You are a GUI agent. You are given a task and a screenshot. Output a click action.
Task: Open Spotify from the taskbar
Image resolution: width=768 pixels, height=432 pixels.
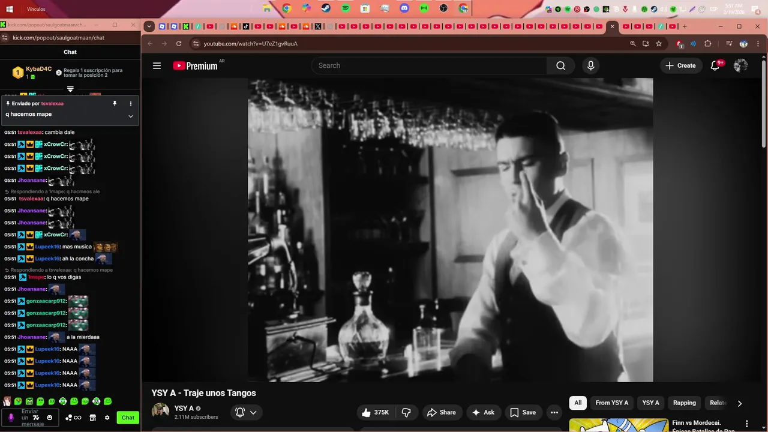pos(346,8)
